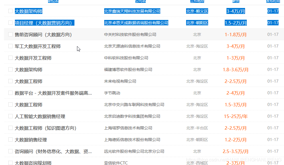Tick checkbox for 中科软科技's 大数据开发工程师 row
The height and width of the screenshot is (165, 284).
coord(11,58)
